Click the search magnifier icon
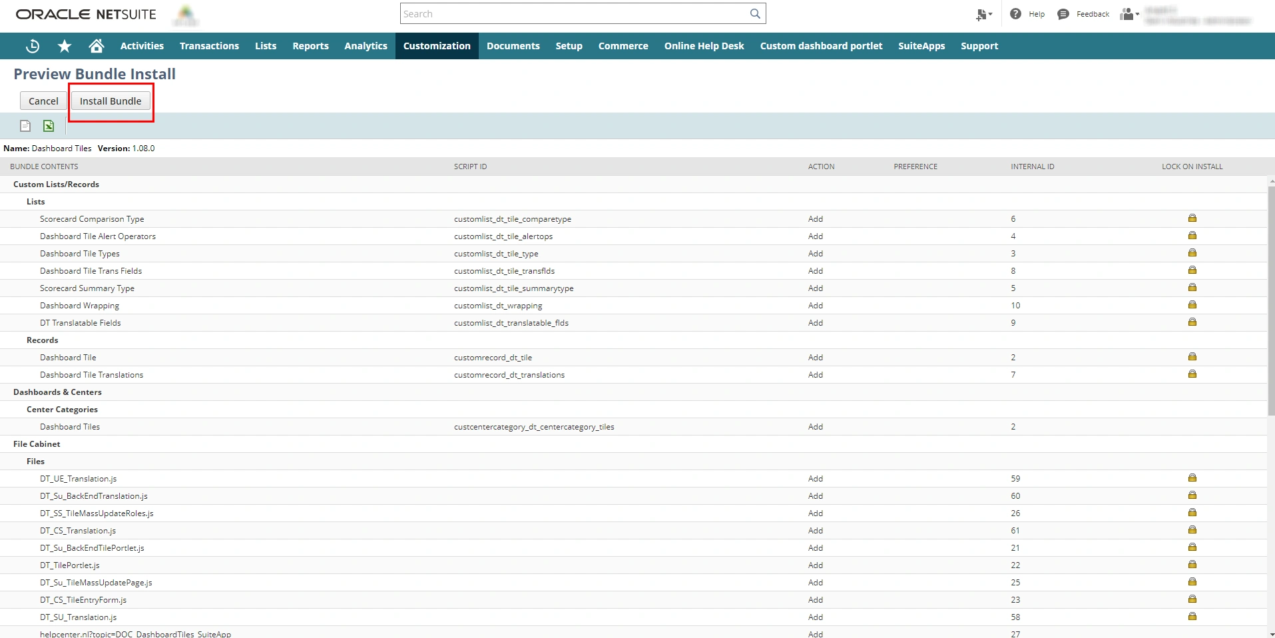Viewport: 1275px width, 638px height. 755,14
